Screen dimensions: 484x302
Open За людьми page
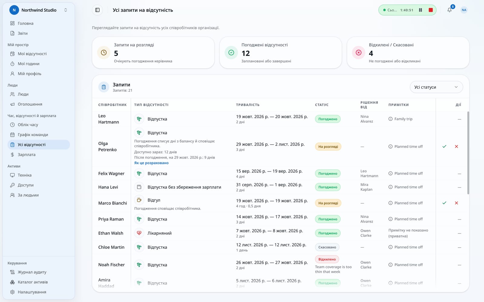click(39, 195)
